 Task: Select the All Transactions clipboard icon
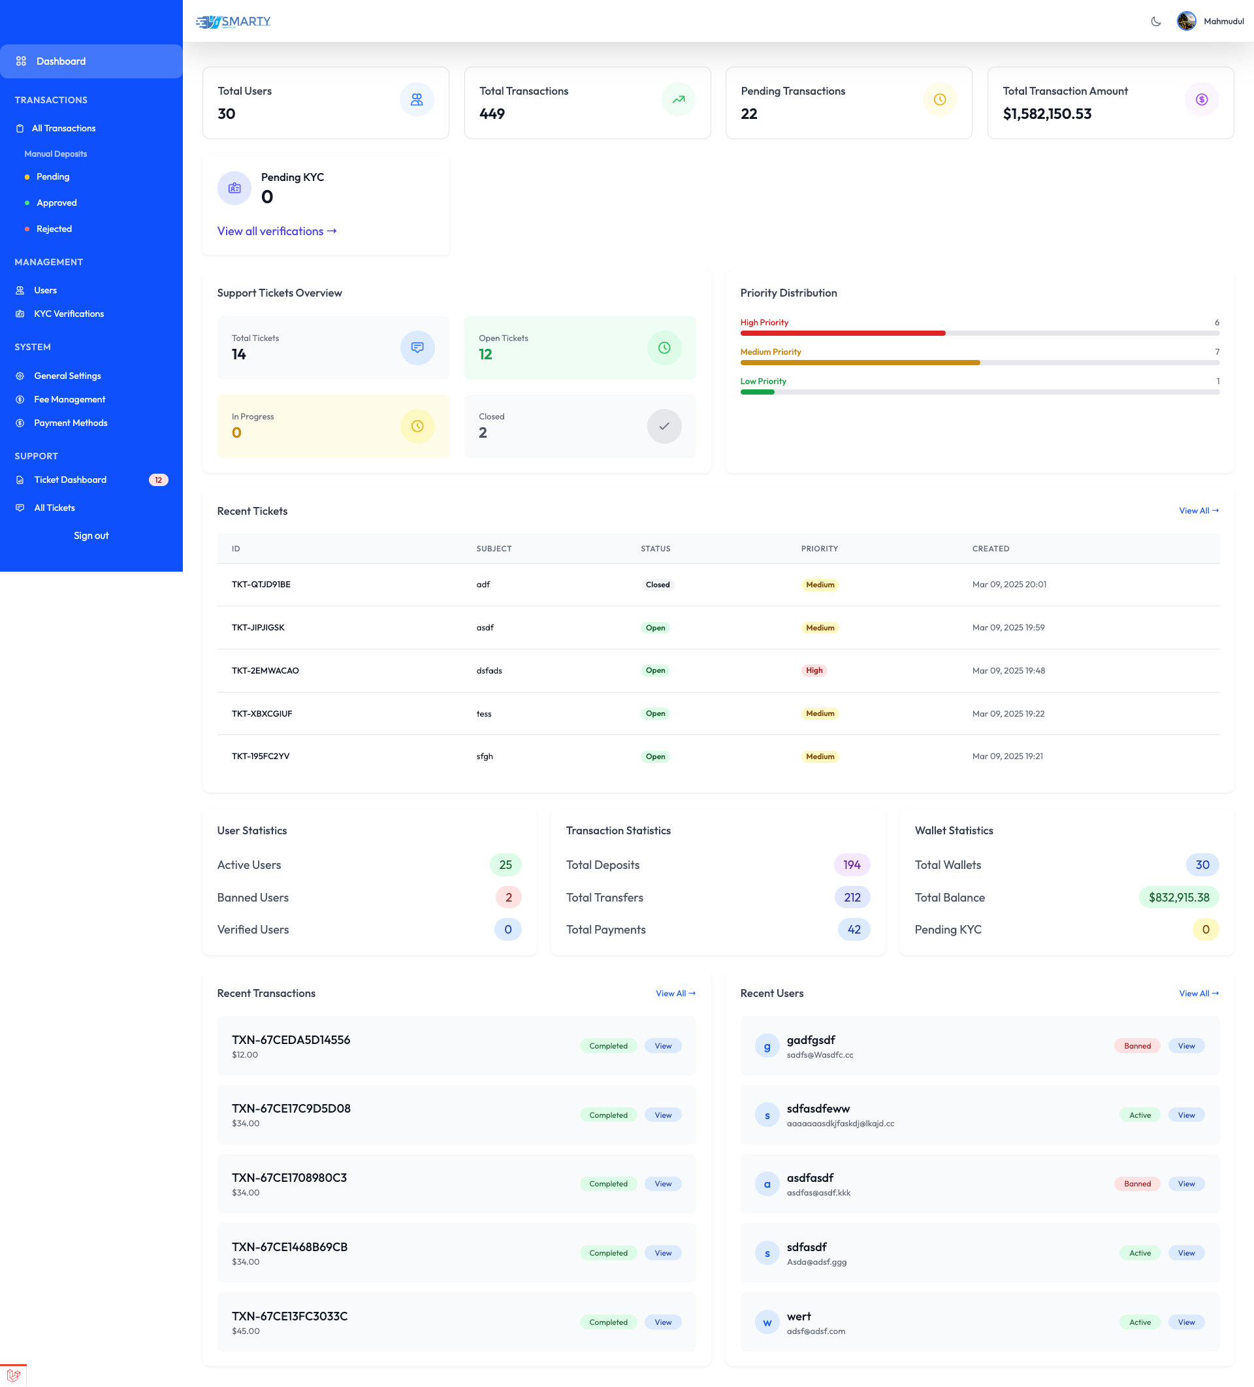click(x=21, y=128)
